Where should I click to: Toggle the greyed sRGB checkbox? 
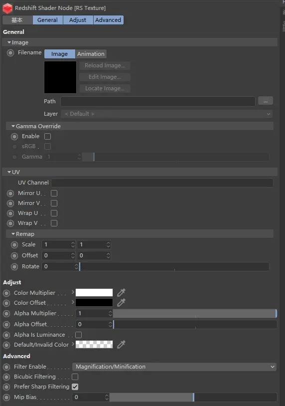[x=48, y=146]
